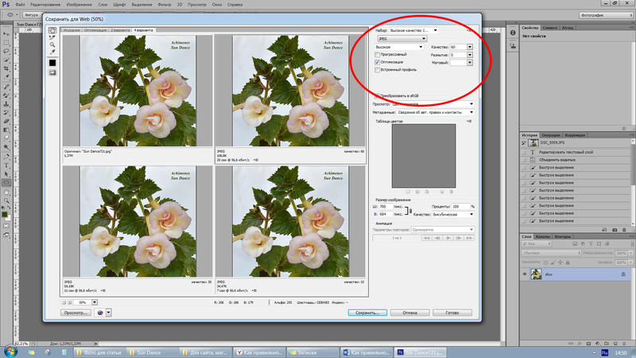Screen dimensions: 636x358
Task: Click the Photoshop Ps logo icon
Action: pyautogui.click(x=6, y=5)
